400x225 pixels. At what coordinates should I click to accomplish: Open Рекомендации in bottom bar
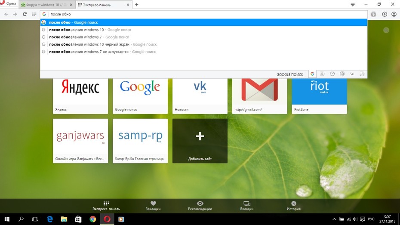pyautogui.click(x=200, y=206)
